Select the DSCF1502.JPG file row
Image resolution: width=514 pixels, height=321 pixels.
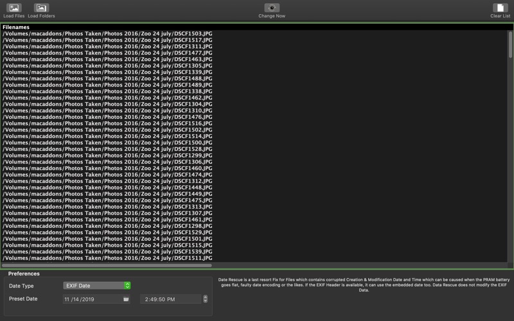pyautogui.click(x=254, y=130)
